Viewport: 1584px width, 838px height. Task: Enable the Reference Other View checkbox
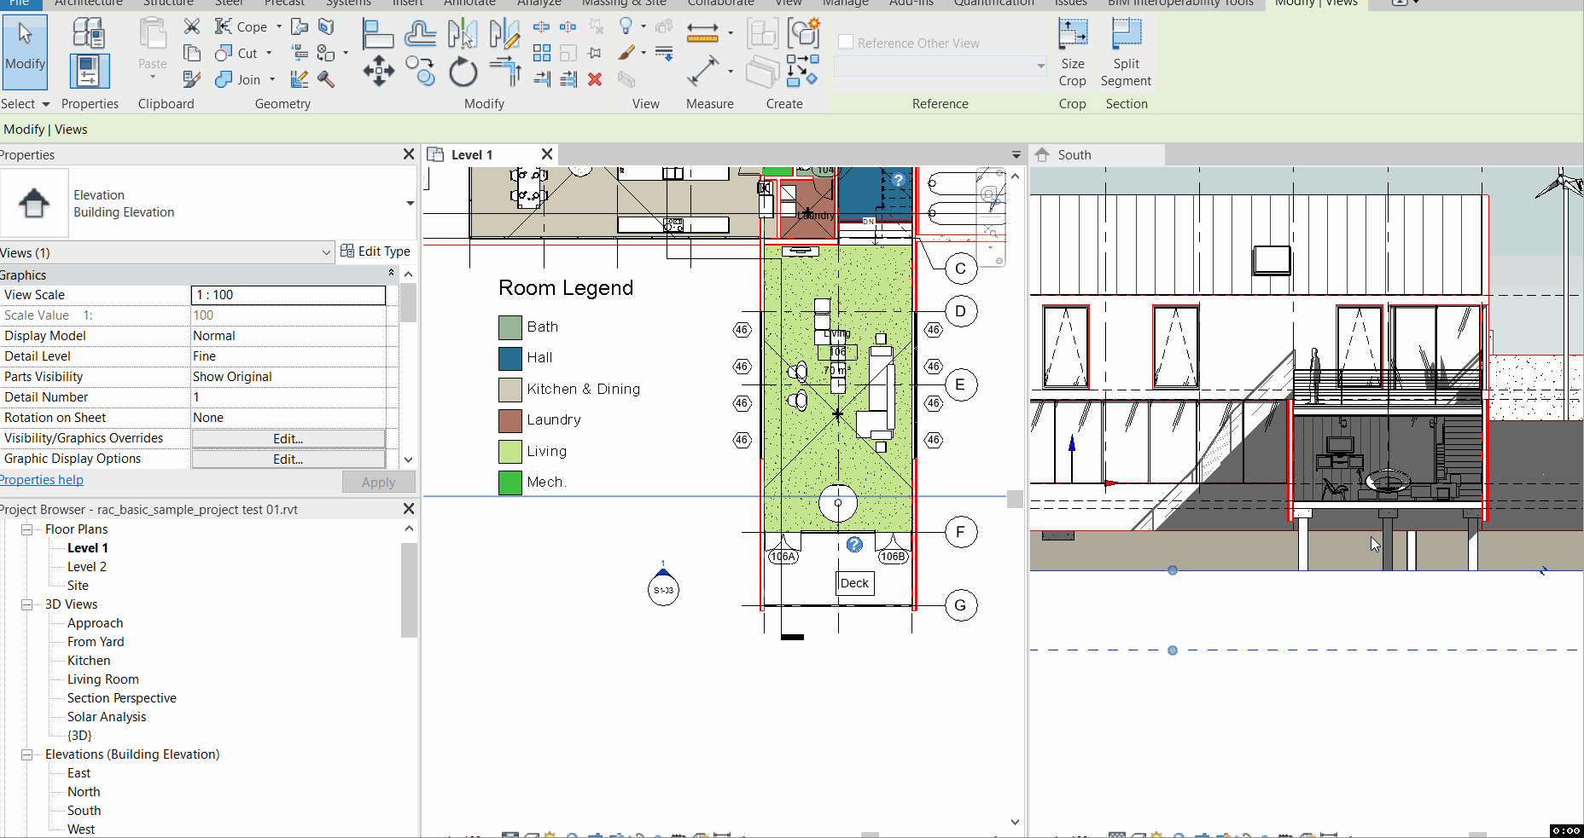[846, 41]
